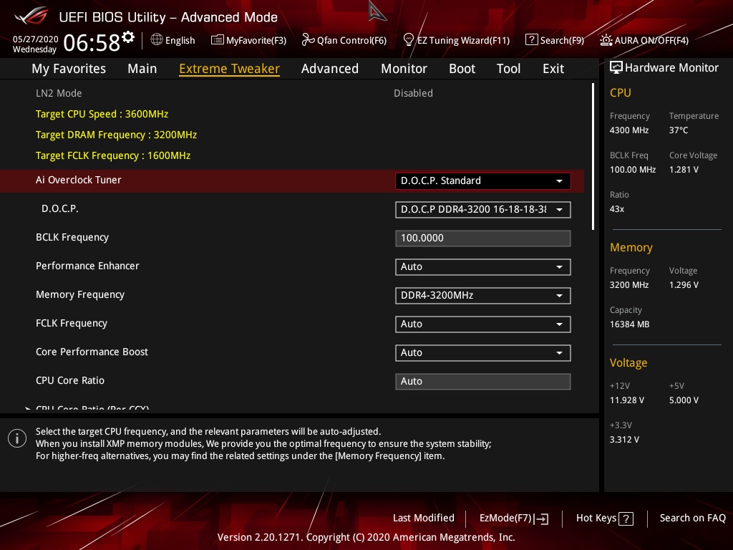Switch to the Advanced tab
Screen dimensions: 733x550
point(329,69)
